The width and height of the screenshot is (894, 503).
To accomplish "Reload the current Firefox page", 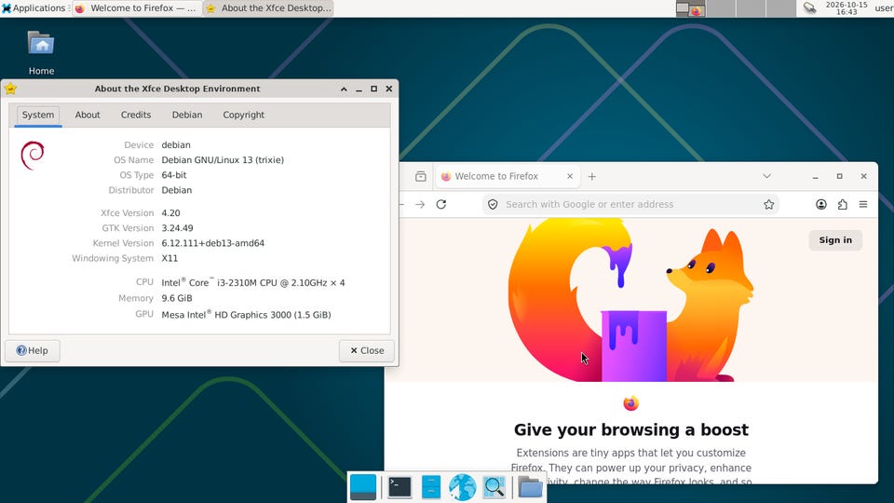I will coord(441,204).
